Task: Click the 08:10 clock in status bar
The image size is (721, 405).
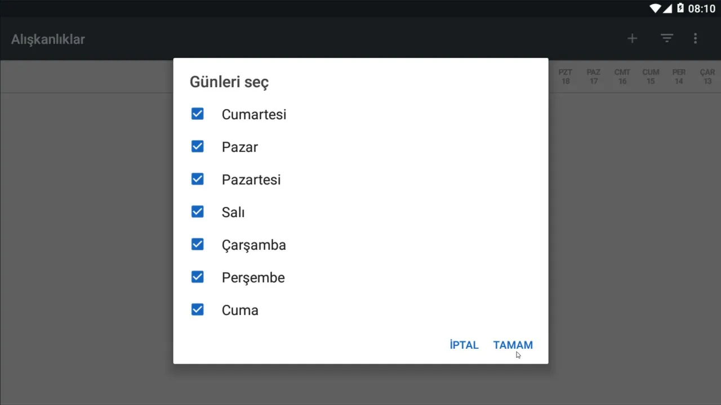Action: tap(701, 8)
